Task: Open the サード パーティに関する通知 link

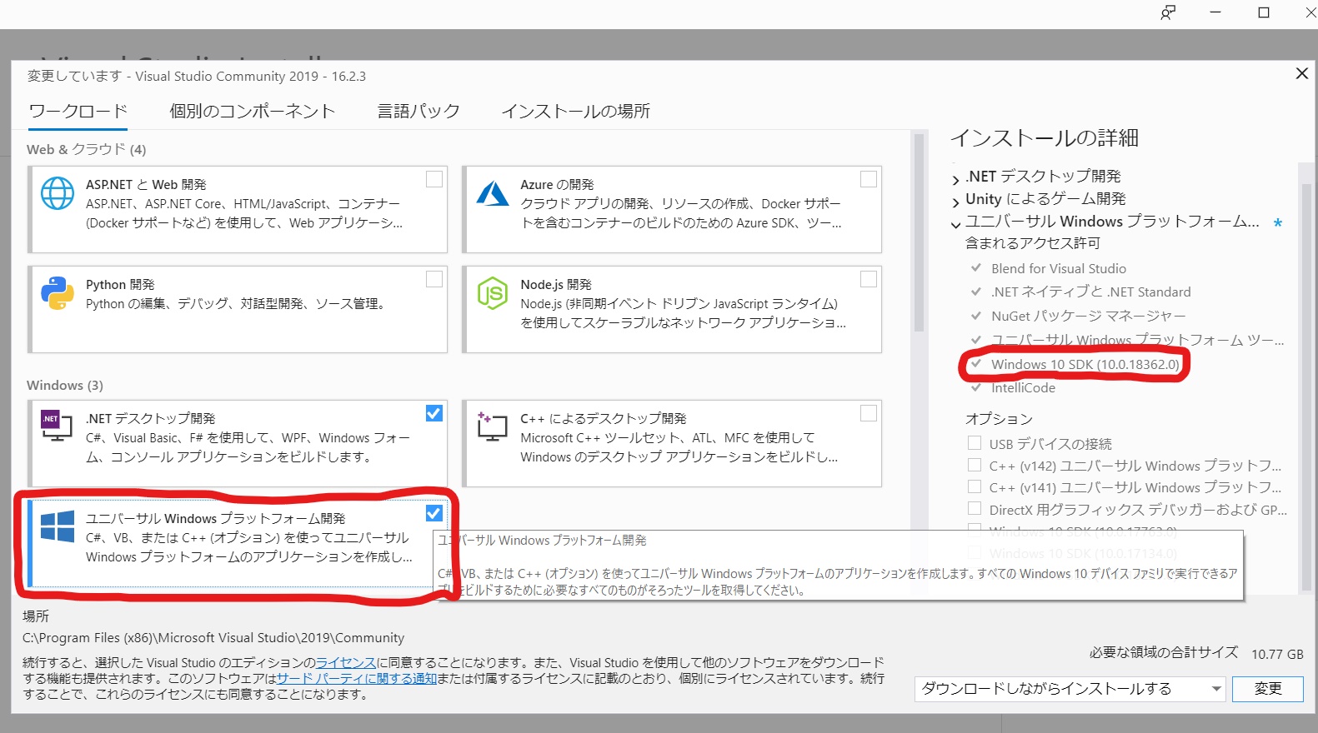Action: pos(357,678)
